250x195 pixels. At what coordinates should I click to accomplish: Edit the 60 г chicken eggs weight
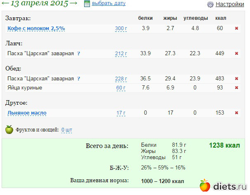[120, 88]
